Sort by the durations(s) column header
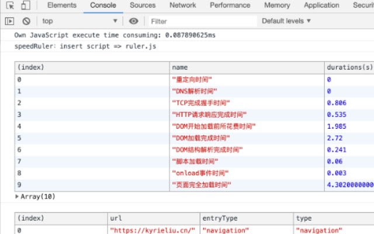The height and width of the screenshot is (234, 374). click(x=349, y=68)
